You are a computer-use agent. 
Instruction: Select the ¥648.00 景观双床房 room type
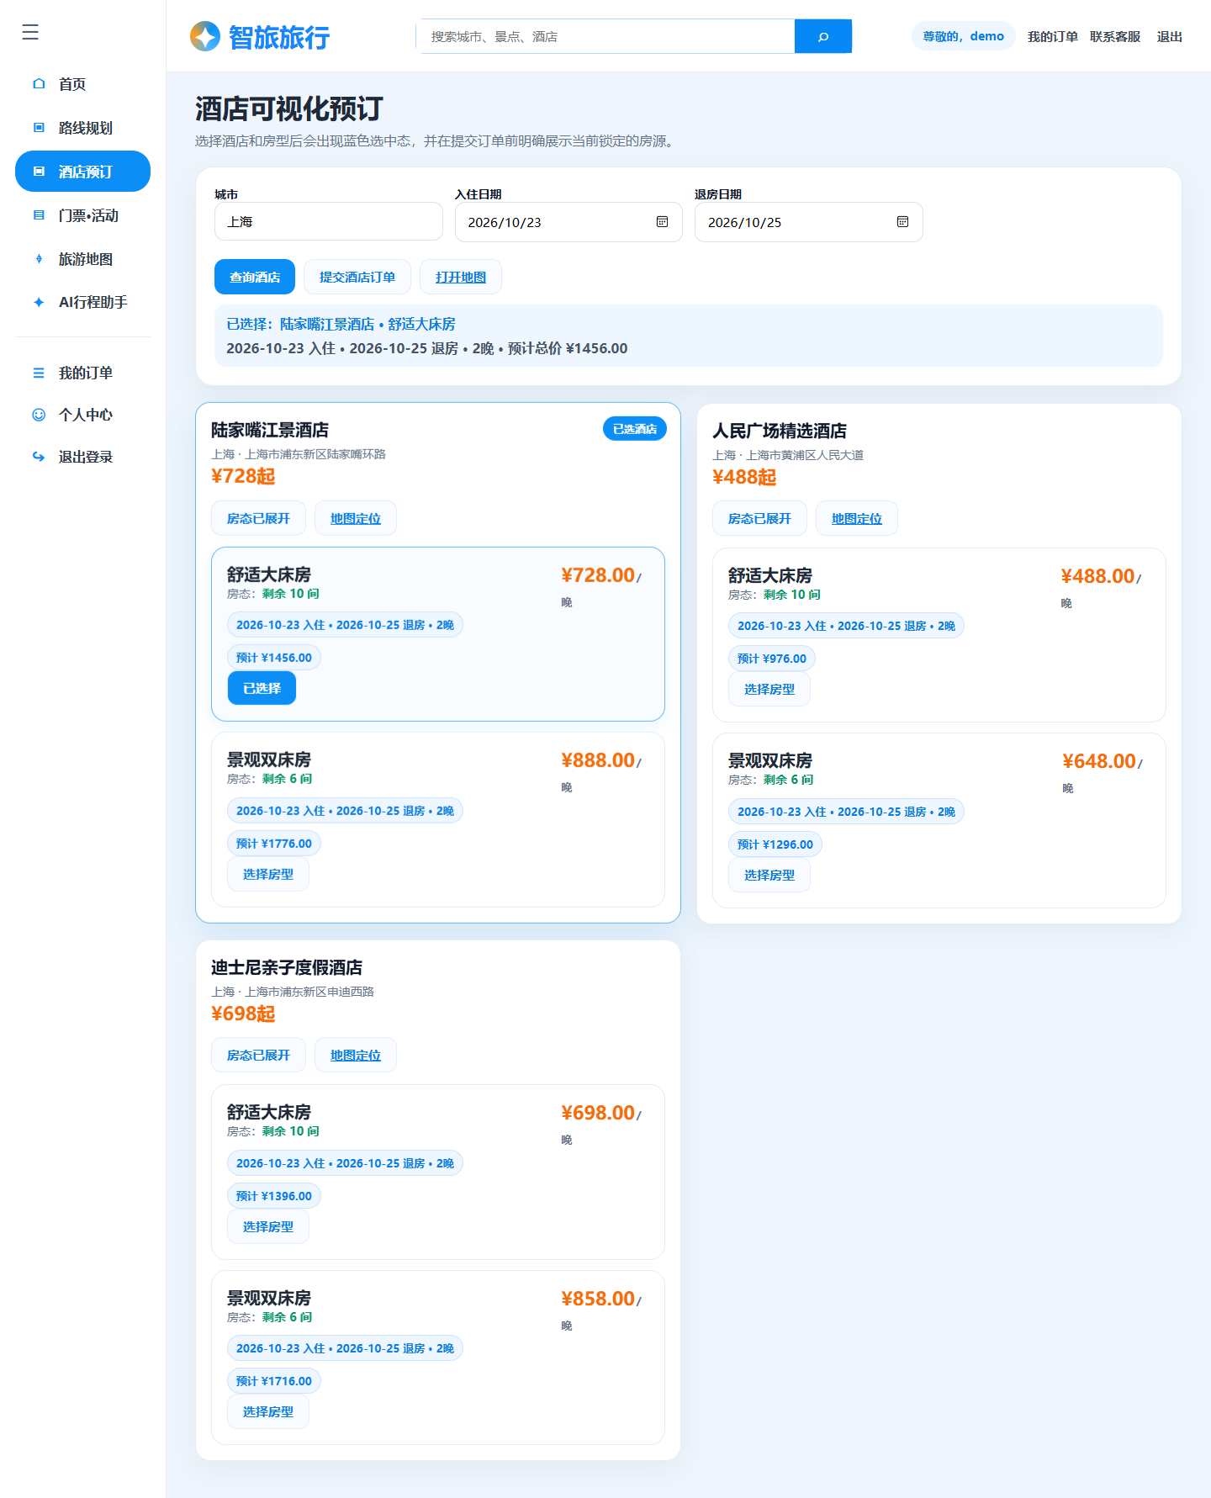pyautogui.click(x=769, y=875)
